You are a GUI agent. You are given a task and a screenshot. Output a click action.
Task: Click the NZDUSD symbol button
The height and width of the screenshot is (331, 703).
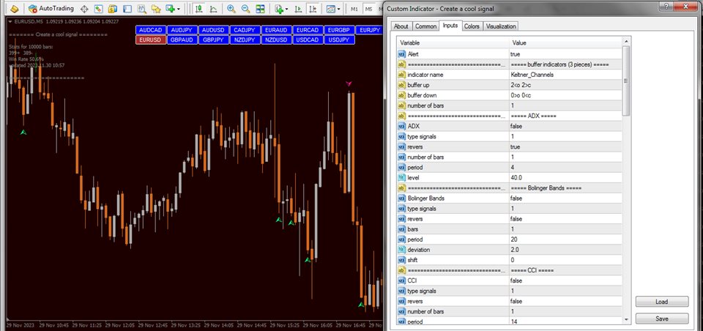tap(276, 40)
